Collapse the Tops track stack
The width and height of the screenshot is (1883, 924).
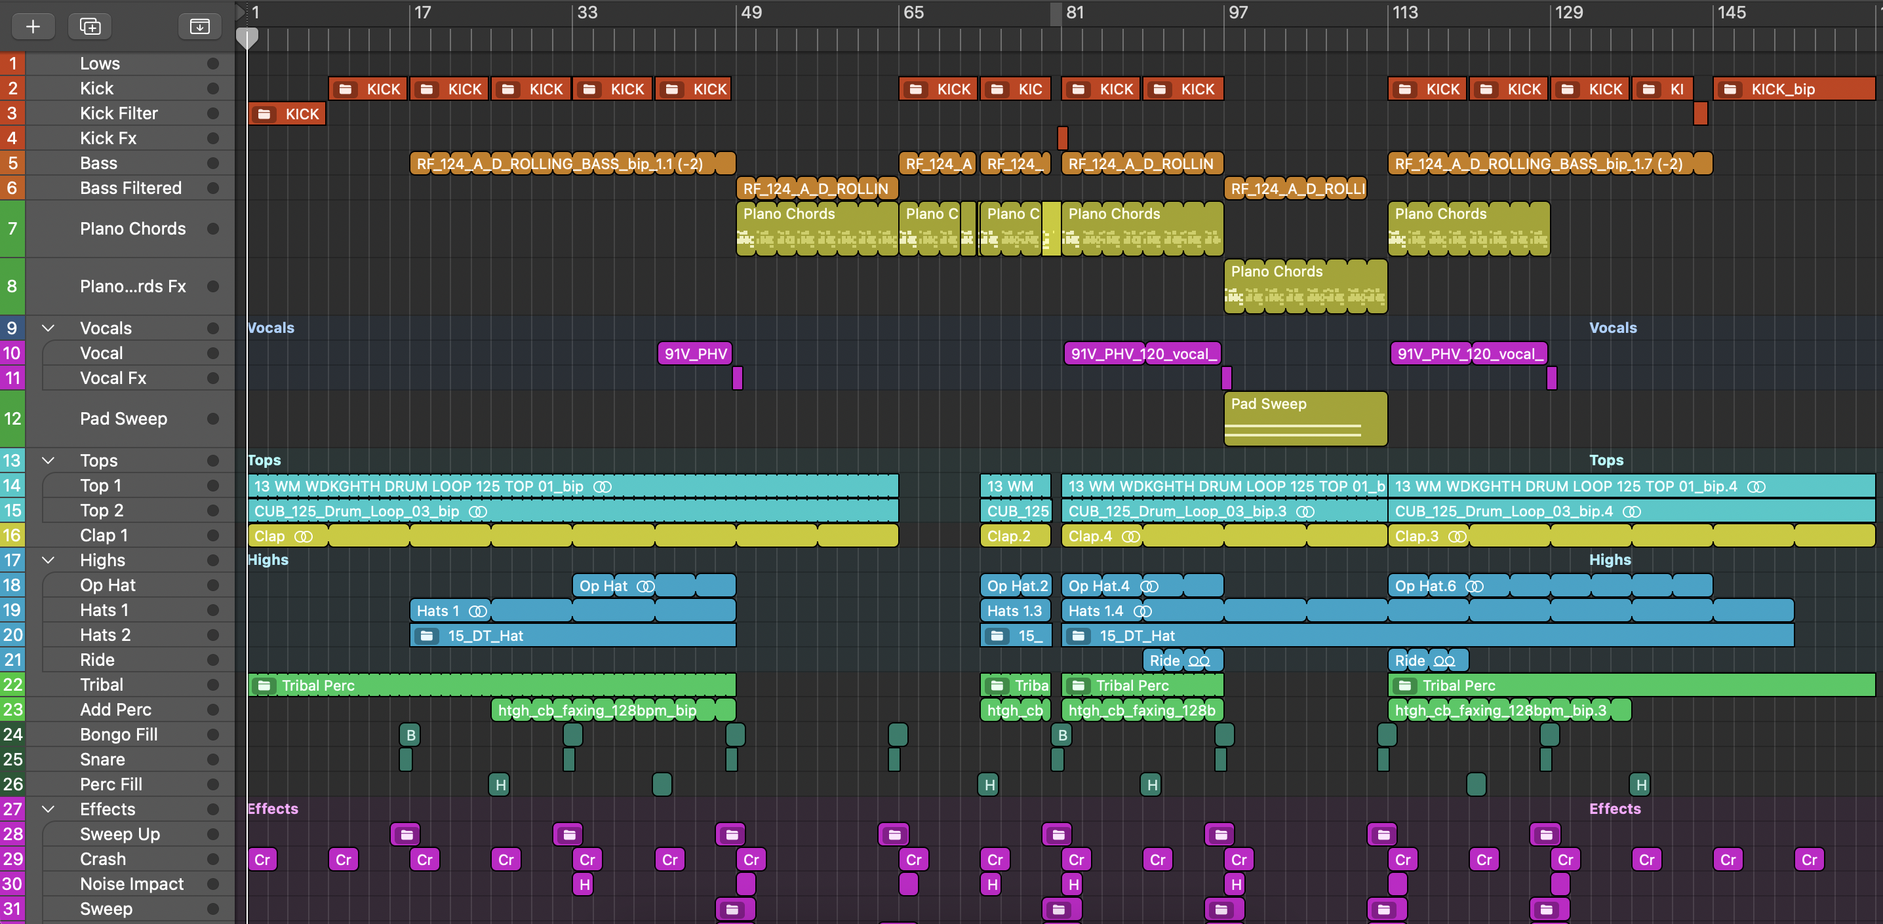click(49, 460)
